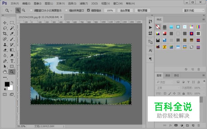Click the background white color swatch
207x129 pixels.
[11, 88]
